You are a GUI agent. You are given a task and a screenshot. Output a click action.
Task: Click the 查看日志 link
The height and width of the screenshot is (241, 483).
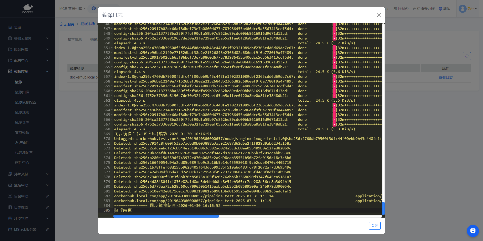tap(446, 77)
